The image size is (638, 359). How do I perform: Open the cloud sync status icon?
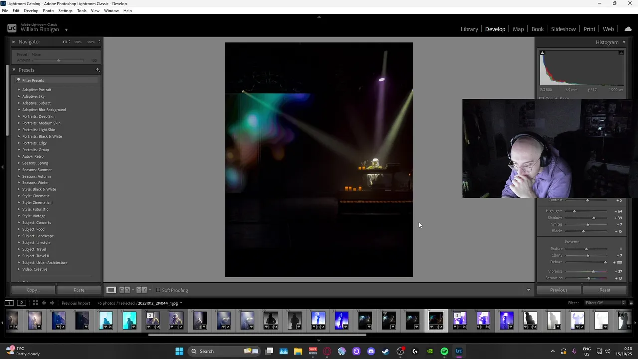point(628,29)
